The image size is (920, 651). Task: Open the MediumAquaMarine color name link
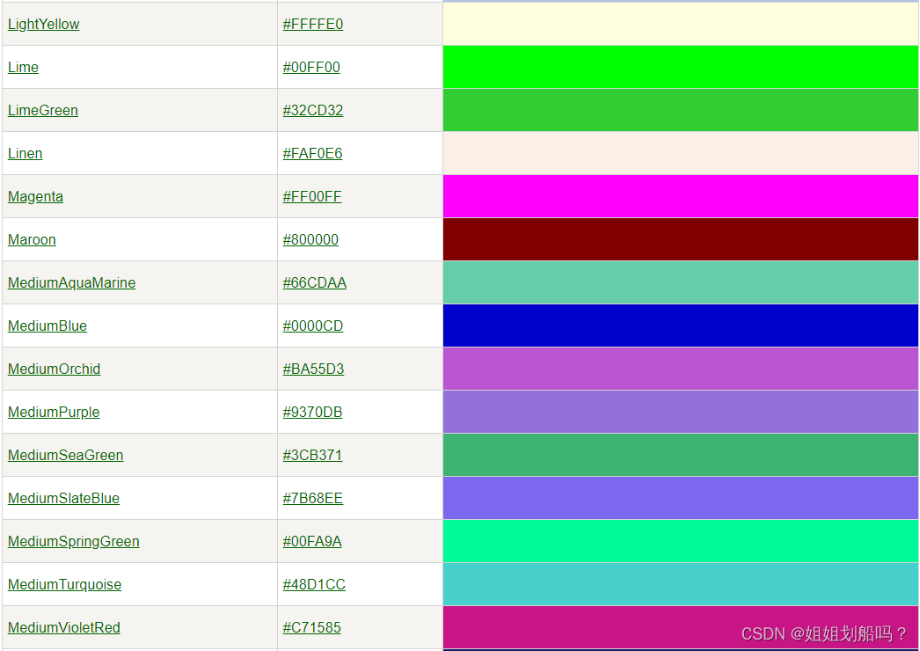coord(71,283)
